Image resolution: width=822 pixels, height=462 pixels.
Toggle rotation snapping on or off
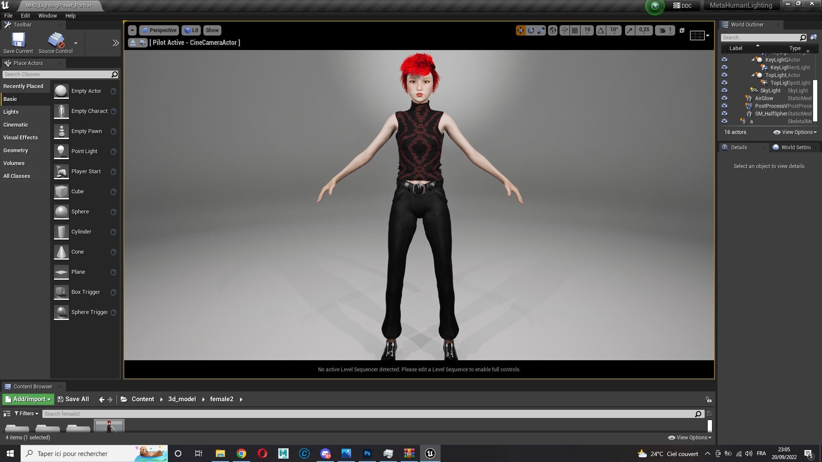pyautogui.click(x=601, y=30)
